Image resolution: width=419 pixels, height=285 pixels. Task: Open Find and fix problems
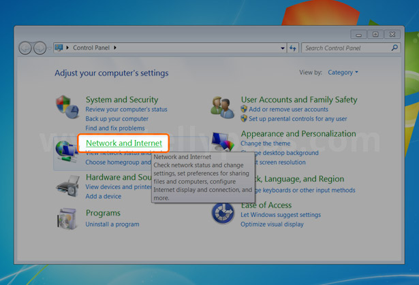point(115,128)
